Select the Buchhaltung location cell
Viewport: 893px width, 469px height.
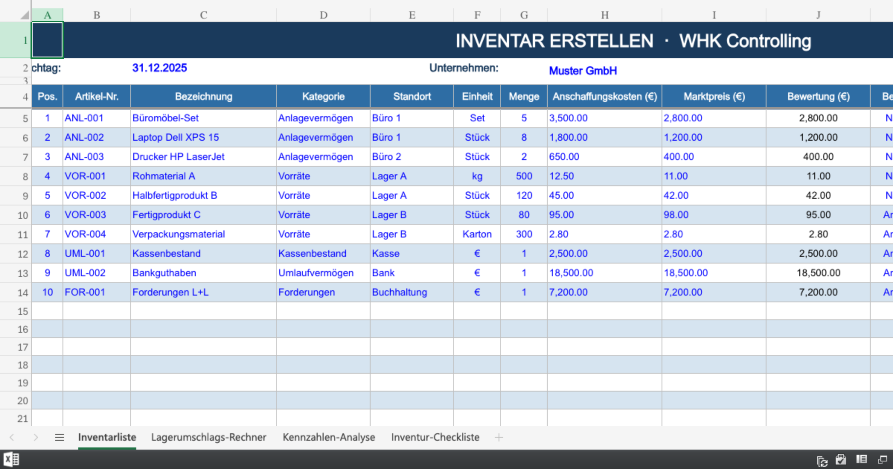tap(412, 292)
